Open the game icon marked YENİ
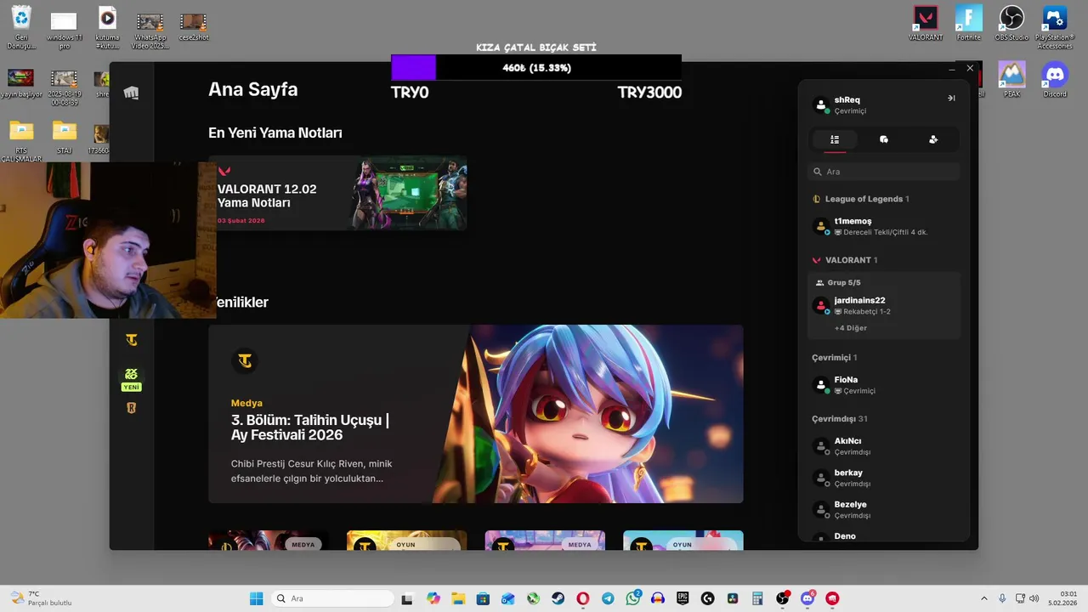The height and width of the screenshot is (612, 1088). (x=131, y=379)
